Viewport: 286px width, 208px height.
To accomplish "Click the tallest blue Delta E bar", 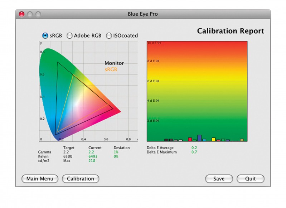I will pyautogui.click(x=199, y=138).
